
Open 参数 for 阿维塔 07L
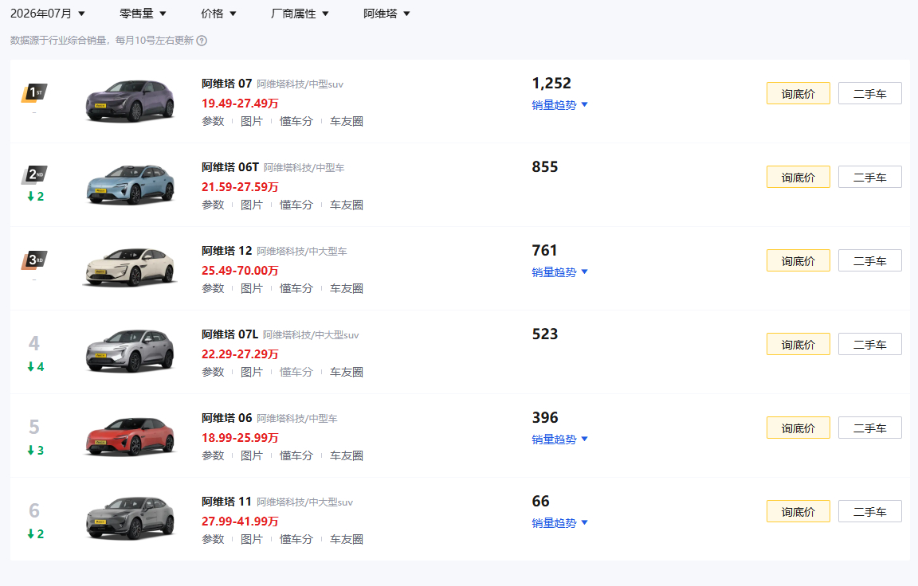coord(213,372)
